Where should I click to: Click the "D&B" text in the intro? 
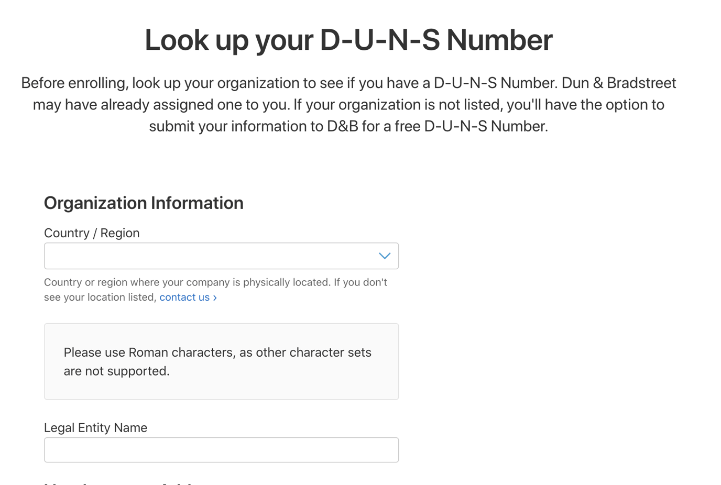pyautogui.click(x=342, y=126)
